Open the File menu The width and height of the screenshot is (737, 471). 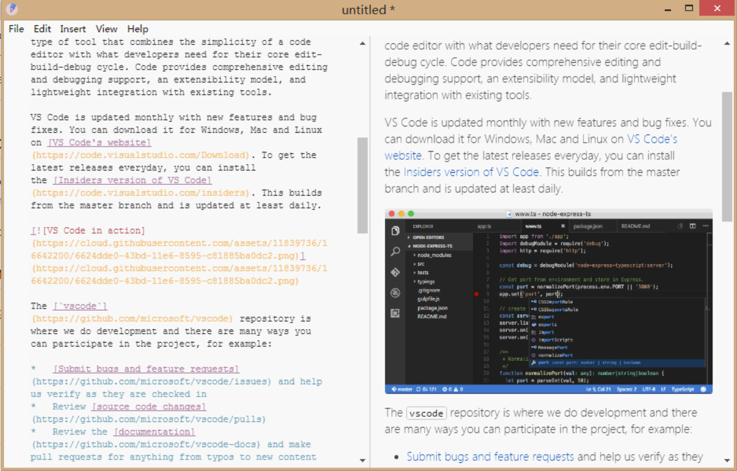[16, 29]
